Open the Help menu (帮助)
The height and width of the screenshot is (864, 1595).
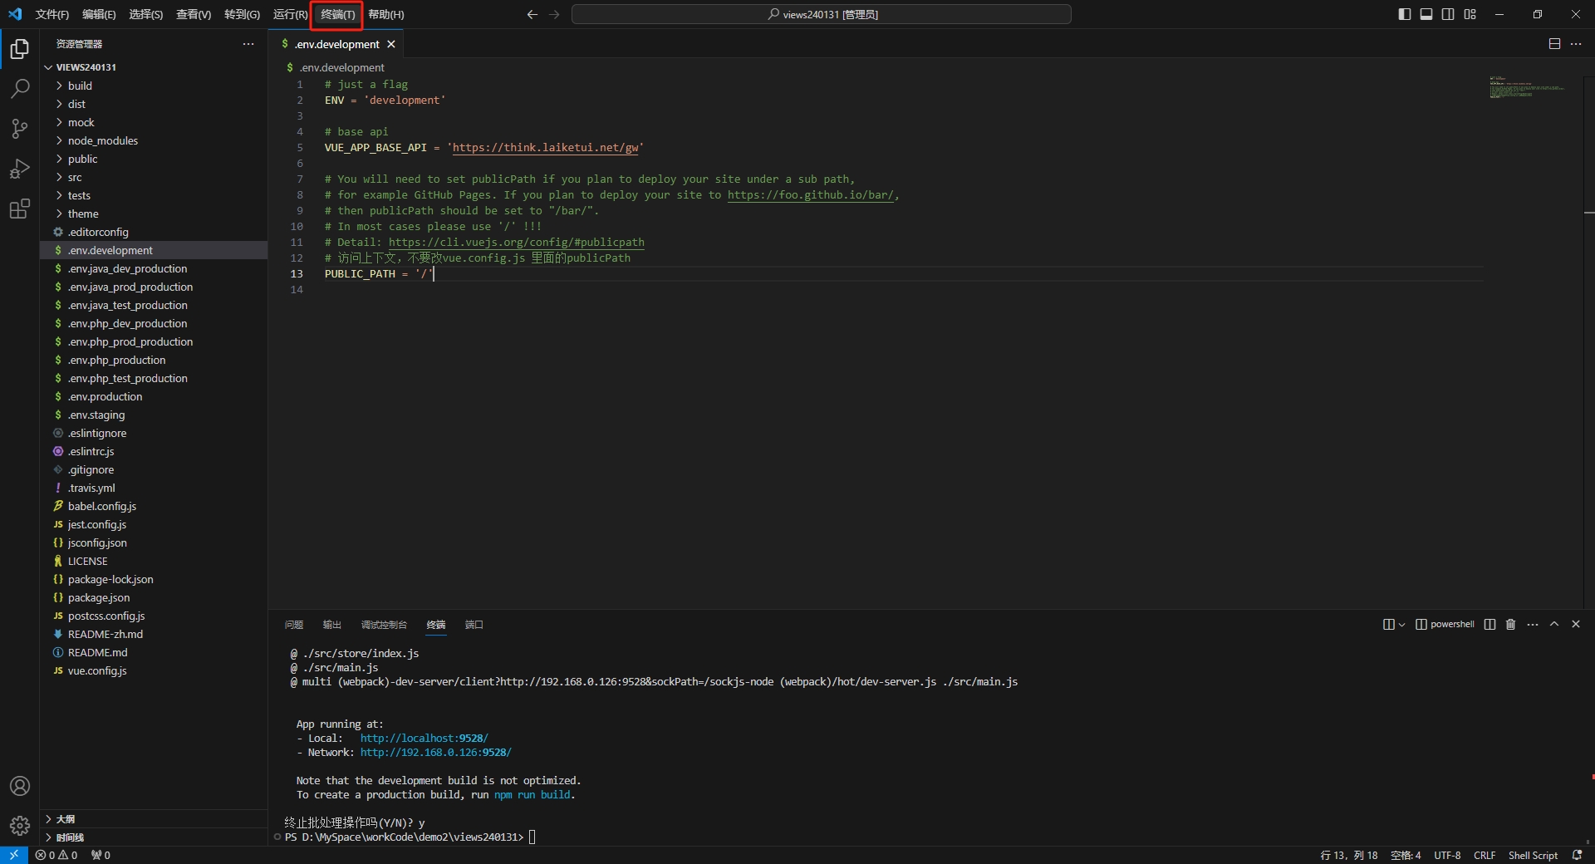click(386, 14)
